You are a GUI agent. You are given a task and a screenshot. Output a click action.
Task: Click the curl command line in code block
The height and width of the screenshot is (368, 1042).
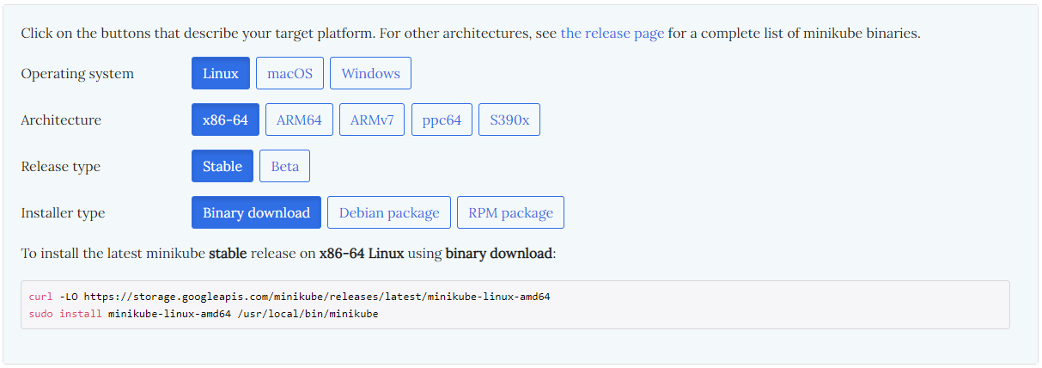coord(289,297)
